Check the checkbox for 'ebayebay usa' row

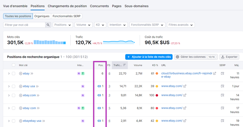tap(14, 121)
